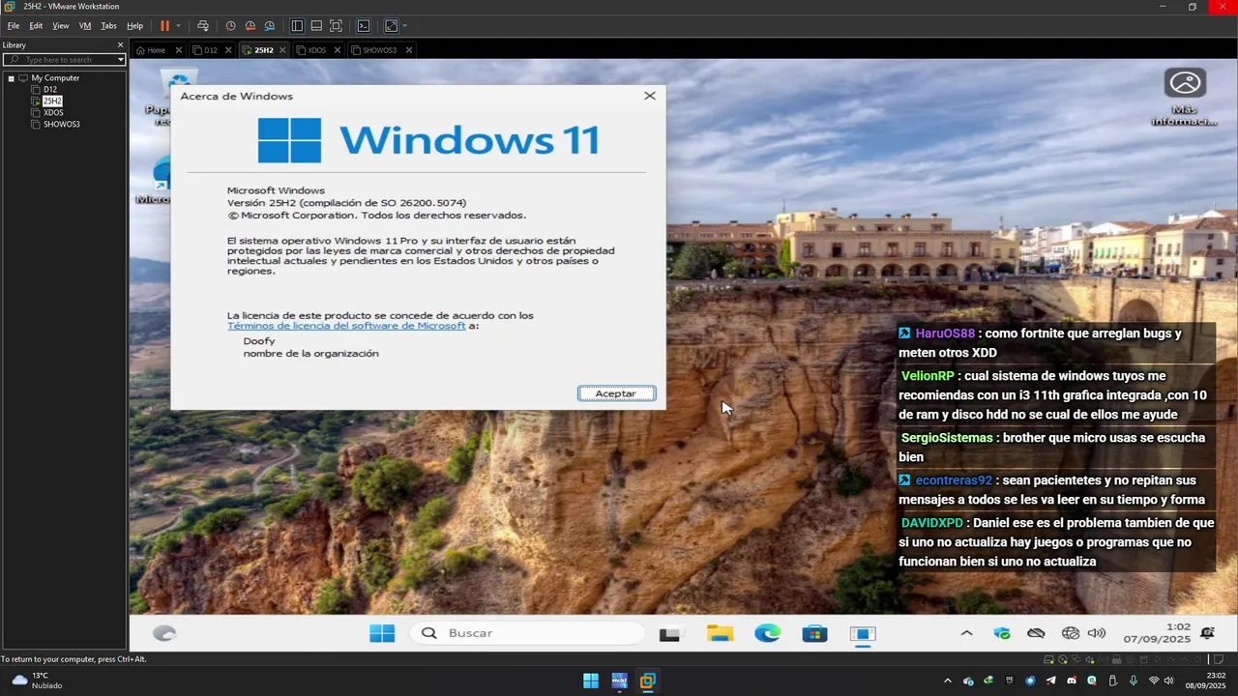Revert virtual machine to its snapshot
Image resolution: width=1238 pixels, height=696 pixels.
[250, 26]
